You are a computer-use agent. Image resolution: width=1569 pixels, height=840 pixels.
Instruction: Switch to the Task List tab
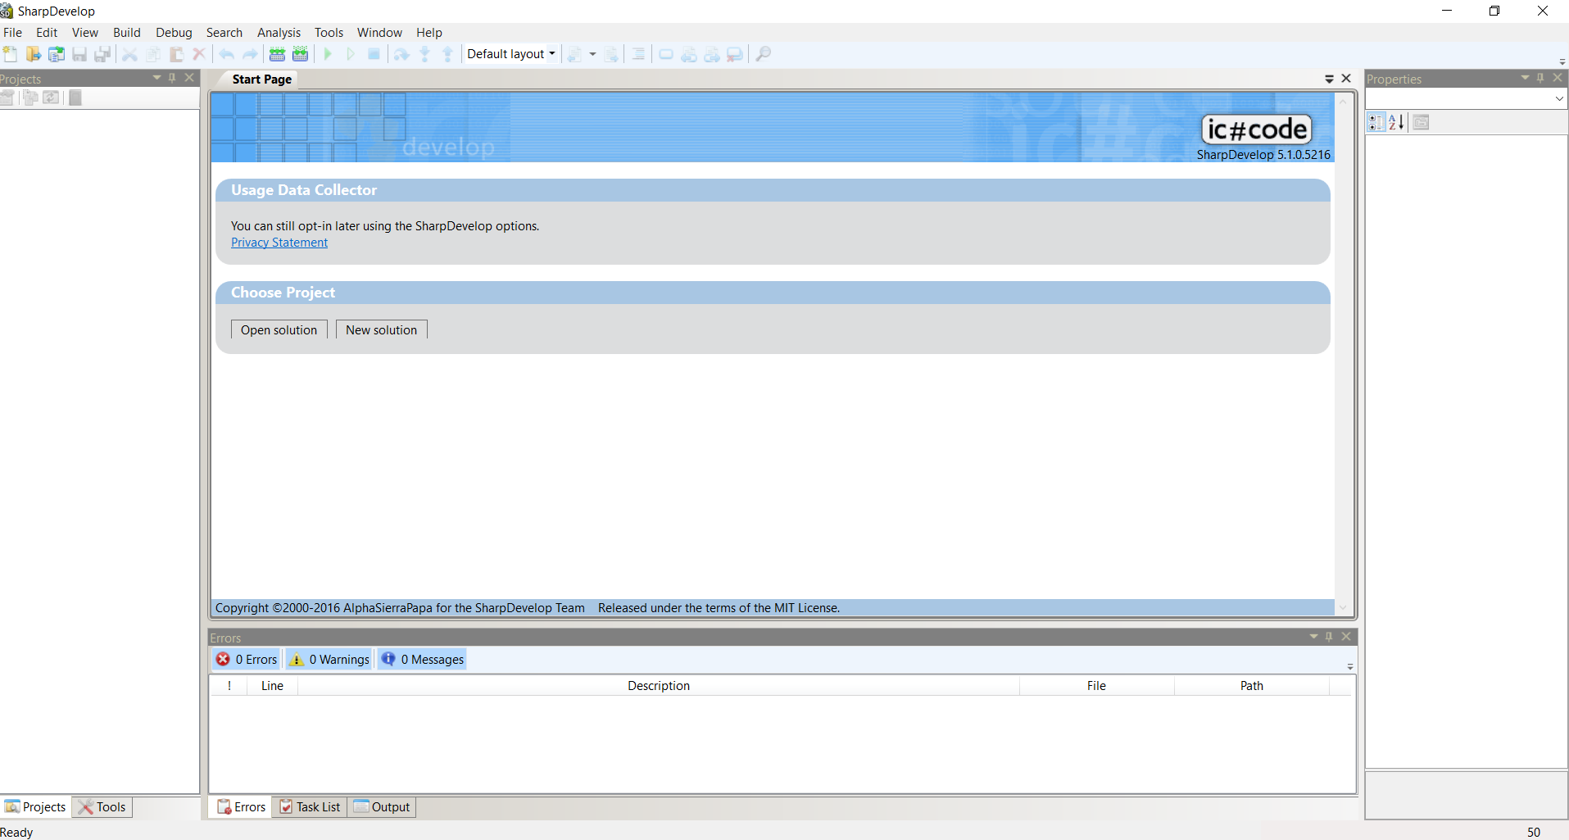point(310,806)
